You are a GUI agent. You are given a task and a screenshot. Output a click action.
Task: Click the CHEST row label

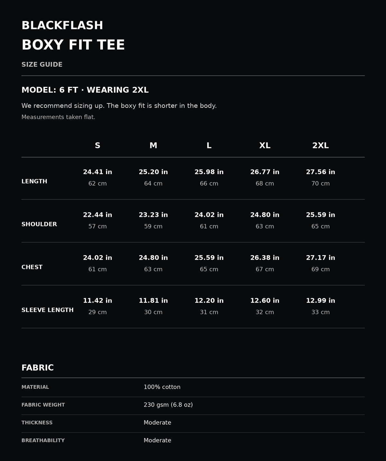click(32, 267)
